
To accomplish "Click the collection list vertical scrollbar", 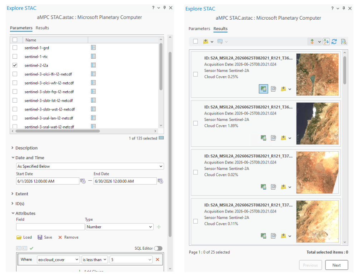I will point(161,67).
